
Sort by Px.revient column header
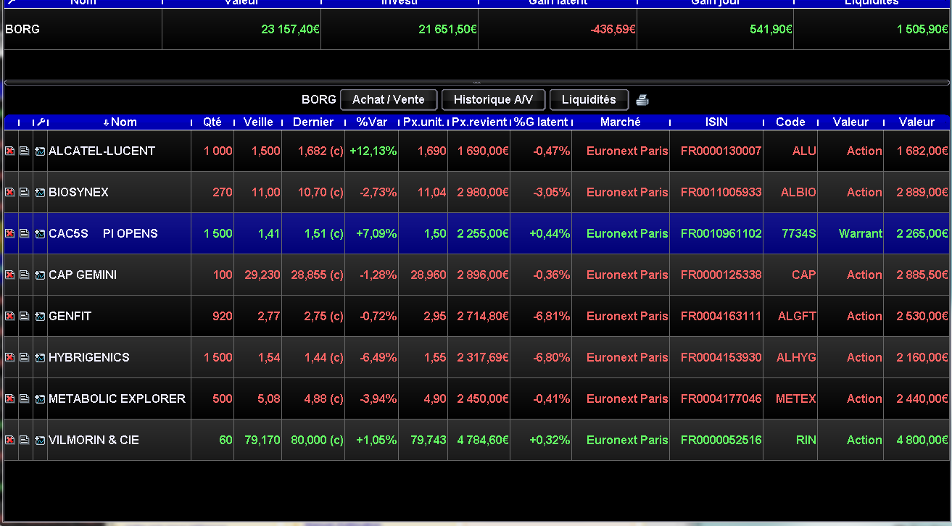click(x=479, y=122)
